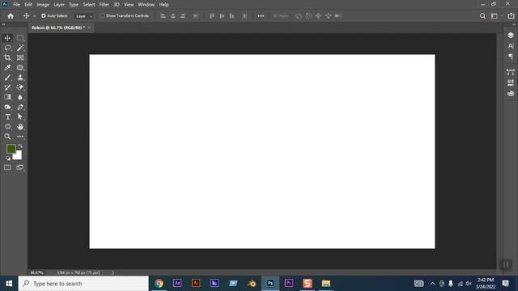Open the white background color swatch

(18, 156)
